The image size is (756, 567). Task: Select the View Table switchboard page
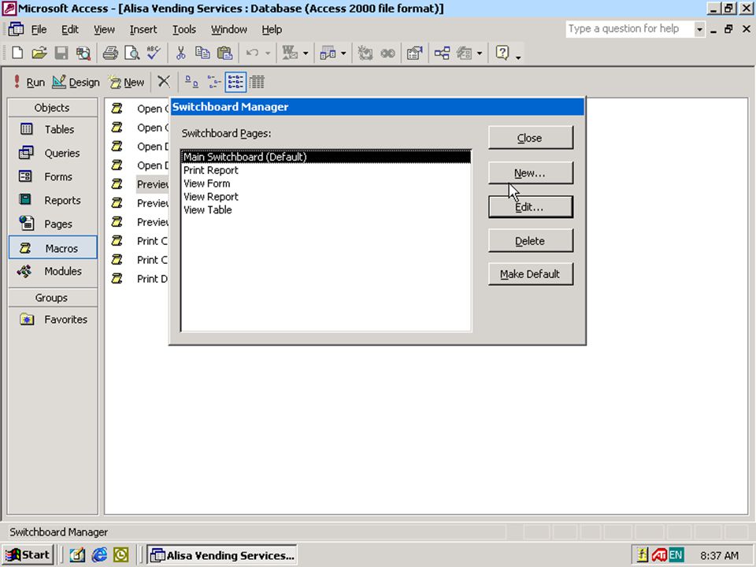pyautogui.click(x=326, y=209)
